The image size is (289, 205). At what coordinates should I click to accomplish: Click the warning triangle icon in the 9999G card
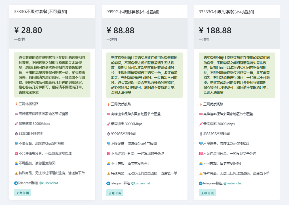click(108, 173)
